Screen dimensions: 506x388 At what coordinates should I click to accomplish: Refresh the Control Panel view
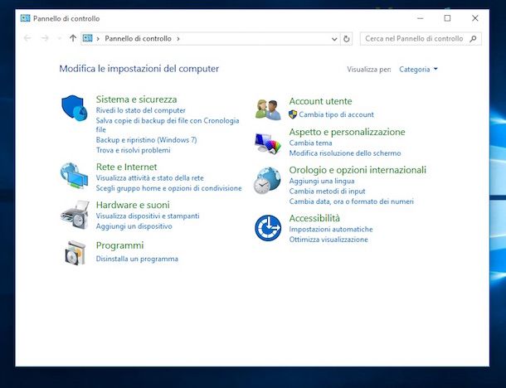coord(346,39)
